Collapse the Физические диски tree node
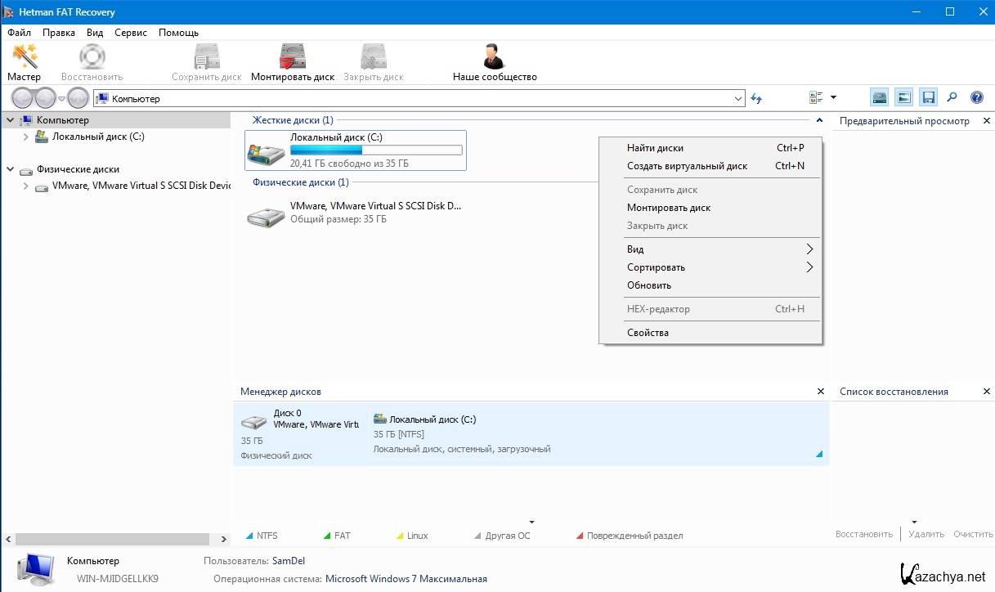Screen dimensions: 995x592 coord(10,169)
